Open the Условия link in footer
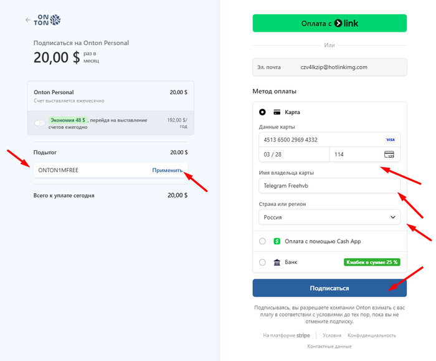Viewport: 436px width, 361px height. pos(331,335)
